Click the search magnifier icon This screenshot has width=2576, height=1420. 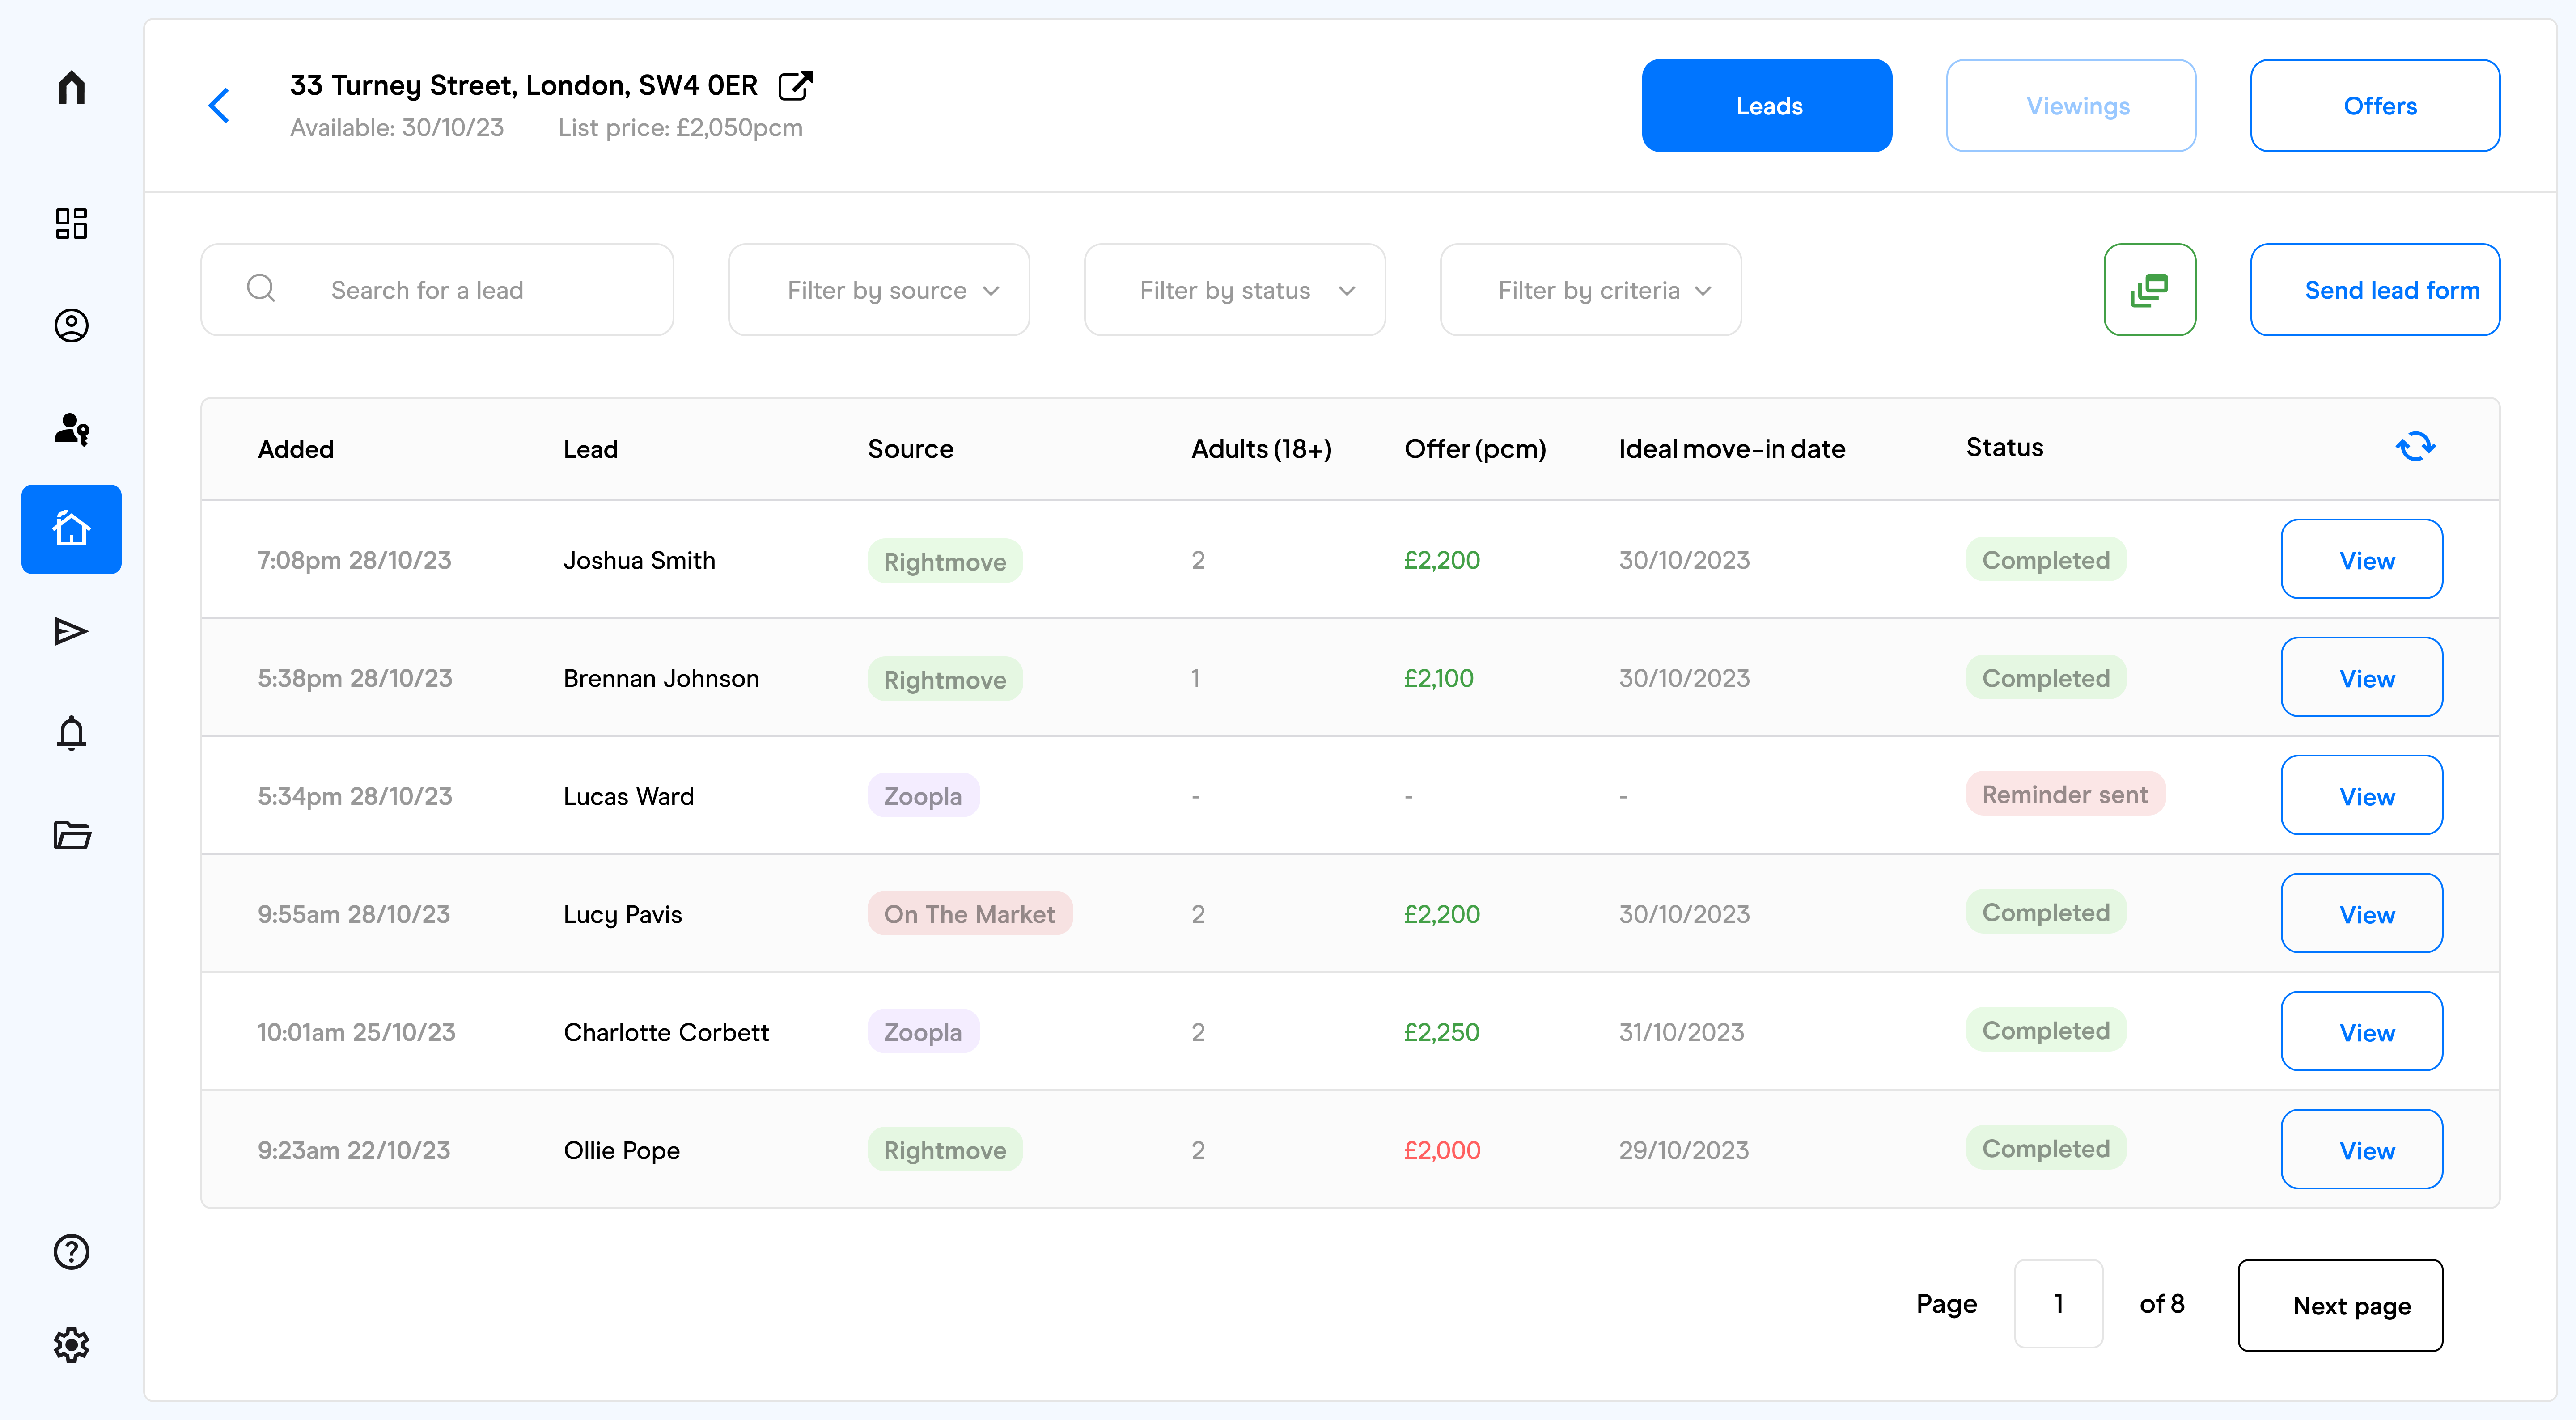click(261, 289)
